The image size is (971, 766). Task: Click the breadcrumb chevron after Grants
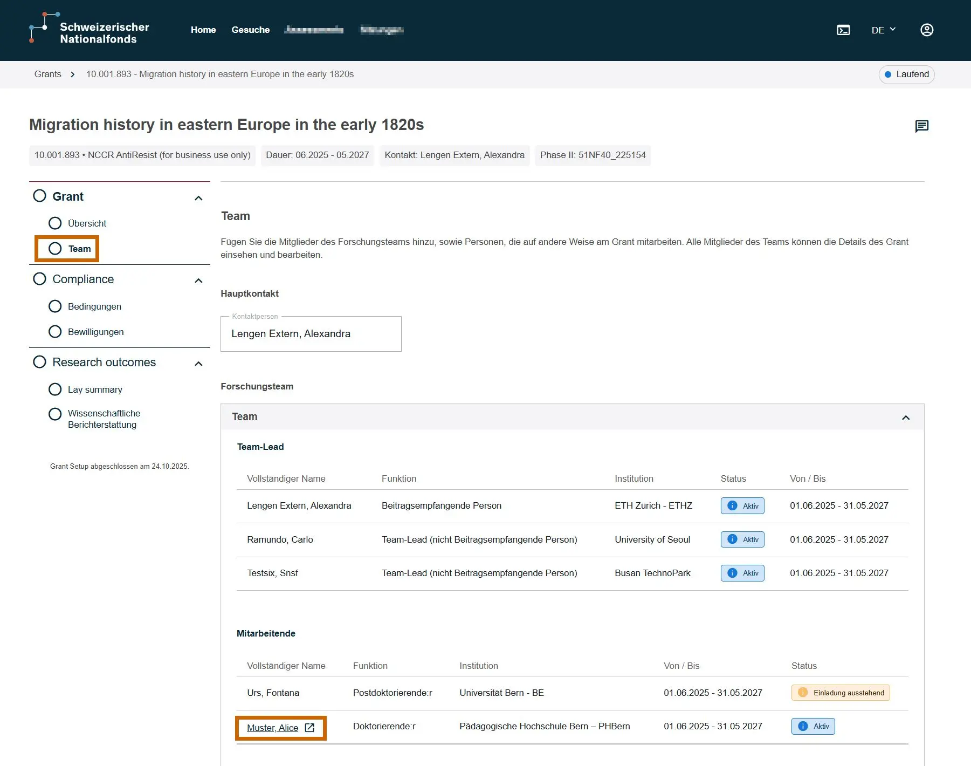pyautogui.click(x=73, y=74)
